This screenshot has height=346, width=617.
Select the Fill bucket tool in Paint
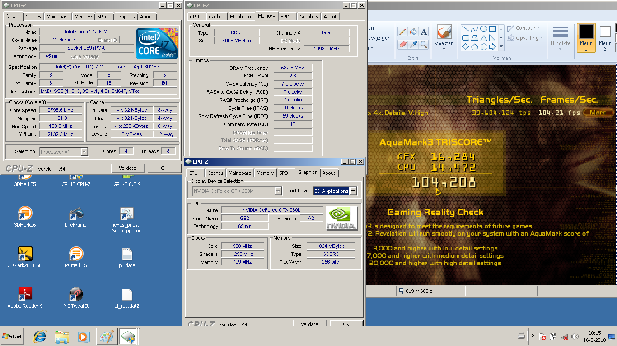[x=413, y=32]
